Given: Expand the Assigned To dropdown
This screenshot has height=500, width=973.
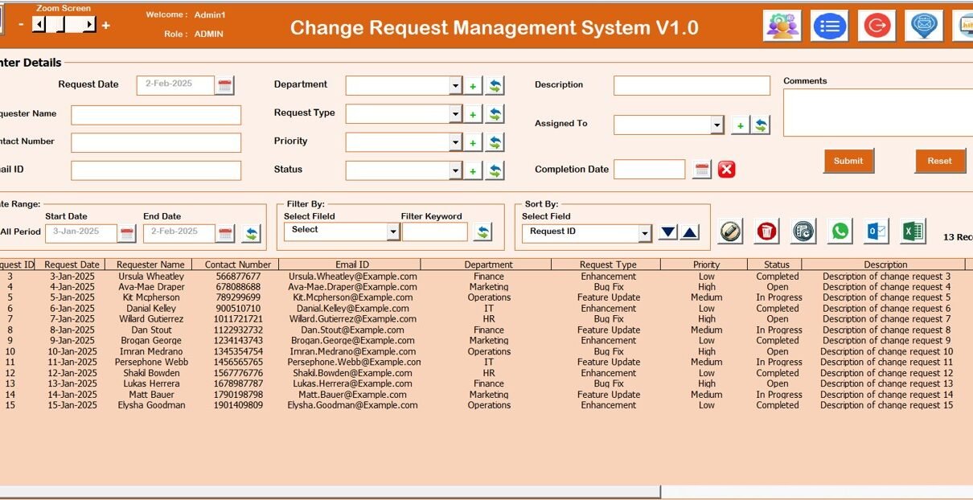Looking at the screenshot, I should click(717, 125).
